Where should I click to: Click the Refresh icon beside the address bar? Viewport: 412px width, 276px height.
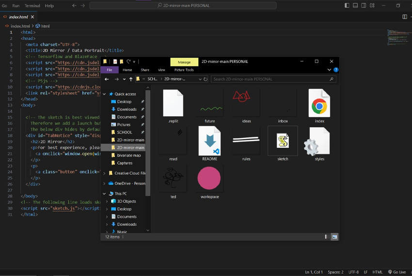[x=206, y=79]
